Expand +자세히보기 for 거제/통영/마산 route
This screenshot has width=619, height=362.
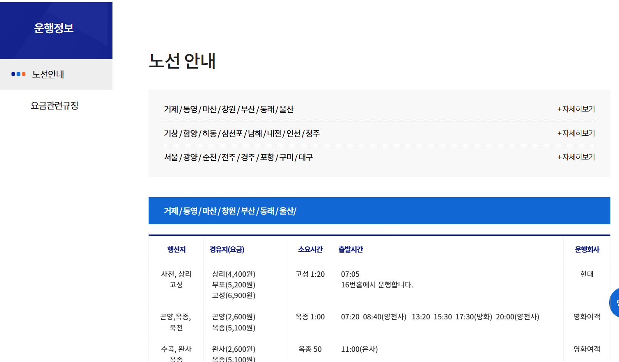(x=576, y=109)
